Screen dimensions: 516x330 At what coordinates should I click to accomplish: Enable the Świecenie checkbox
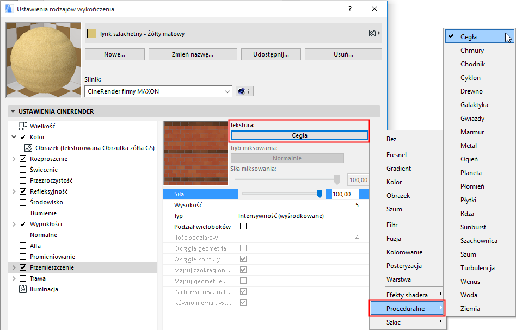click(x=23, y=170)
